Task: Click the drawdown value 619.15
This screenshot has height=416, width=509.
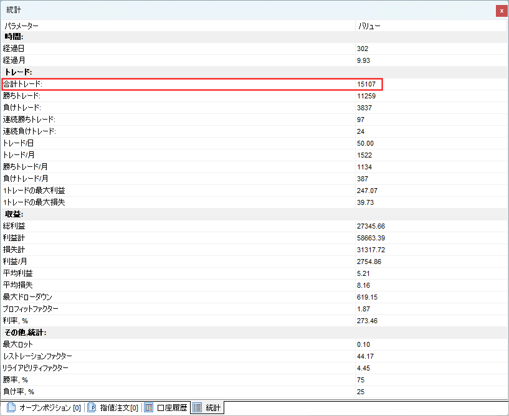Action: pyautogui.click(x=367, y=297)
